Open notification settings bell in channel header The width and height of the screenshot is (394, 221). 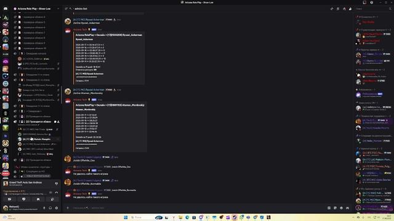coord(338,9)
